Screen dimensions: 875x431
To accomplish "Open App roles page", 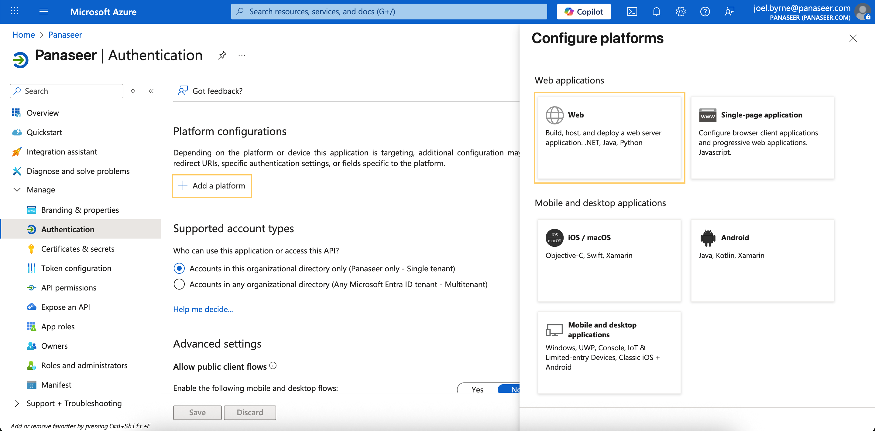I will pyautogui.click(x=58, y=327).
